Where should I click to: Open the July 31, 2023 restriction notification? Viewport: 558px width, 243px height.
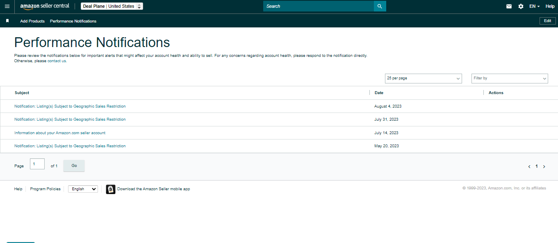[70, 119]
